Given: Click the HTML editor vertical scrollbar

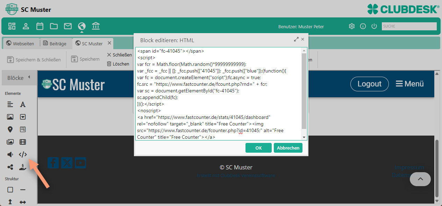Looking at the screenshot, I should (304, 91).
